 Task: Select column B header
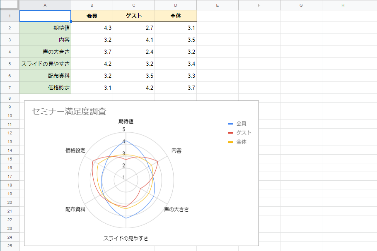92,5
